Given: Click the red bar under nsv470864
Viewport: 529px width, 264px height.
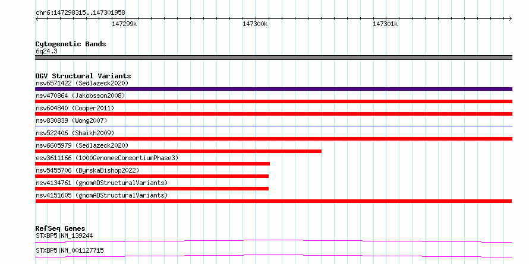Looking at the screenshot, I should tap(273, 101).
